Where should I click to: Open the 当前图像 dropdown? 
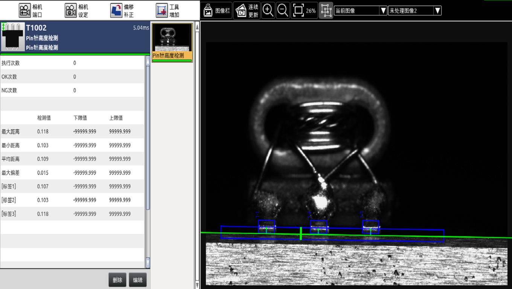(361, 11)
